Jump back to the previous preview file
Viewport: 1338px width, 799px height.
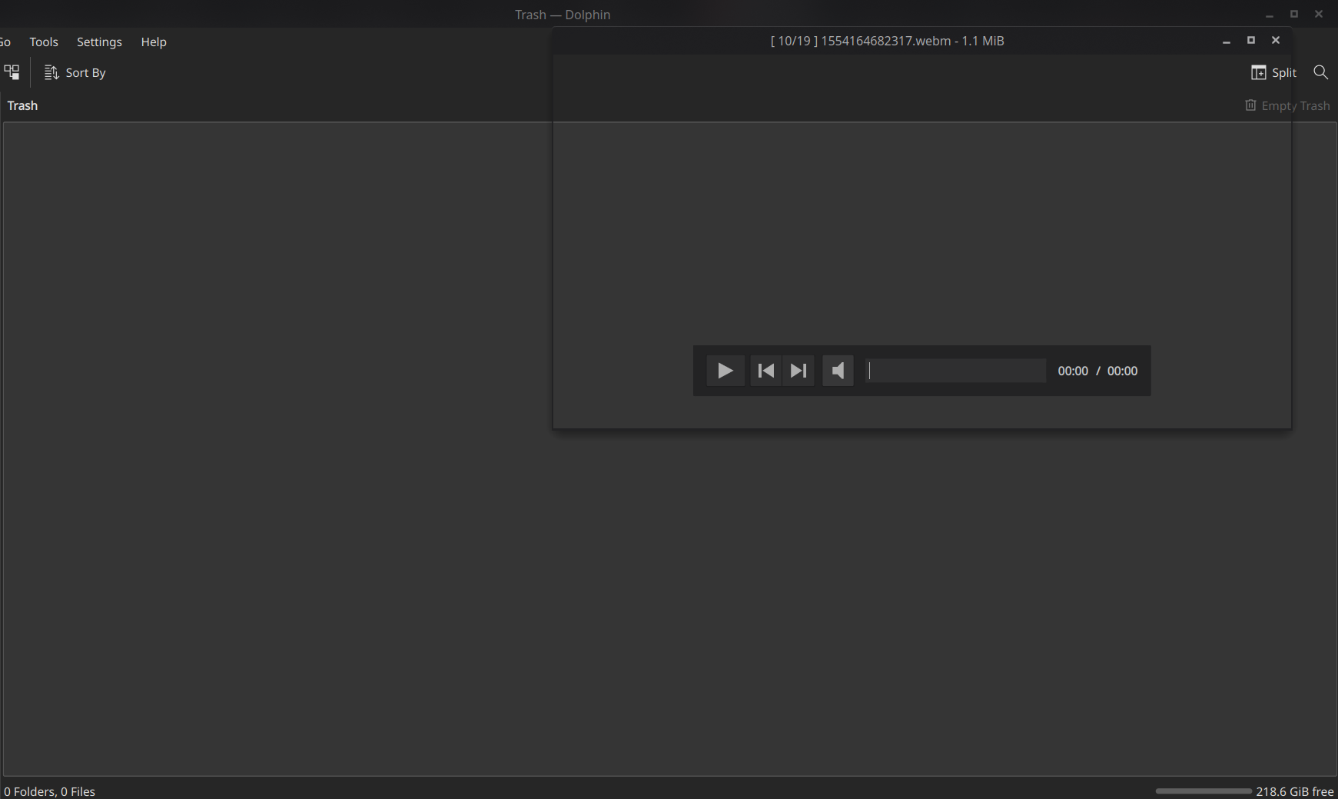765,370
